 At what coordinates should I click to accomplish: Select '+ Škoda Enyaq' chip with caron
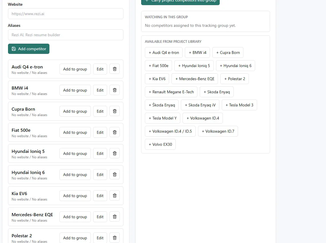[x=162, y=105]
